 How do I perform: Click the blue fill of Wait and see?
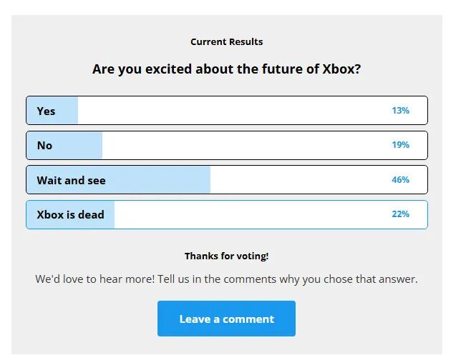point(157,180)
